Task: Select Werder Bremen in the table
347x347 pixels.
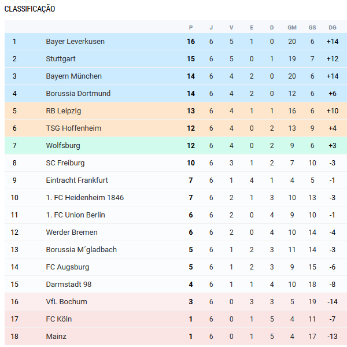Action: pyautogui.click(x=72, y=232)
